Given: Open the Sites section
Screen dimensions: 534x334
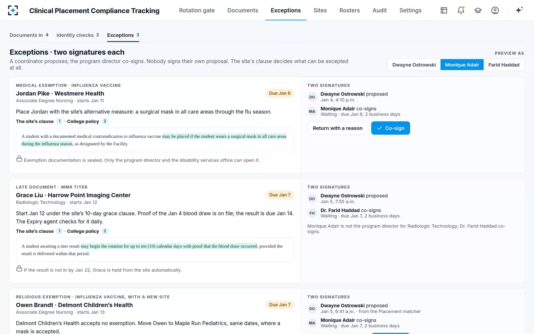Looking at the screenshot, I should click(x=320, y=10).
